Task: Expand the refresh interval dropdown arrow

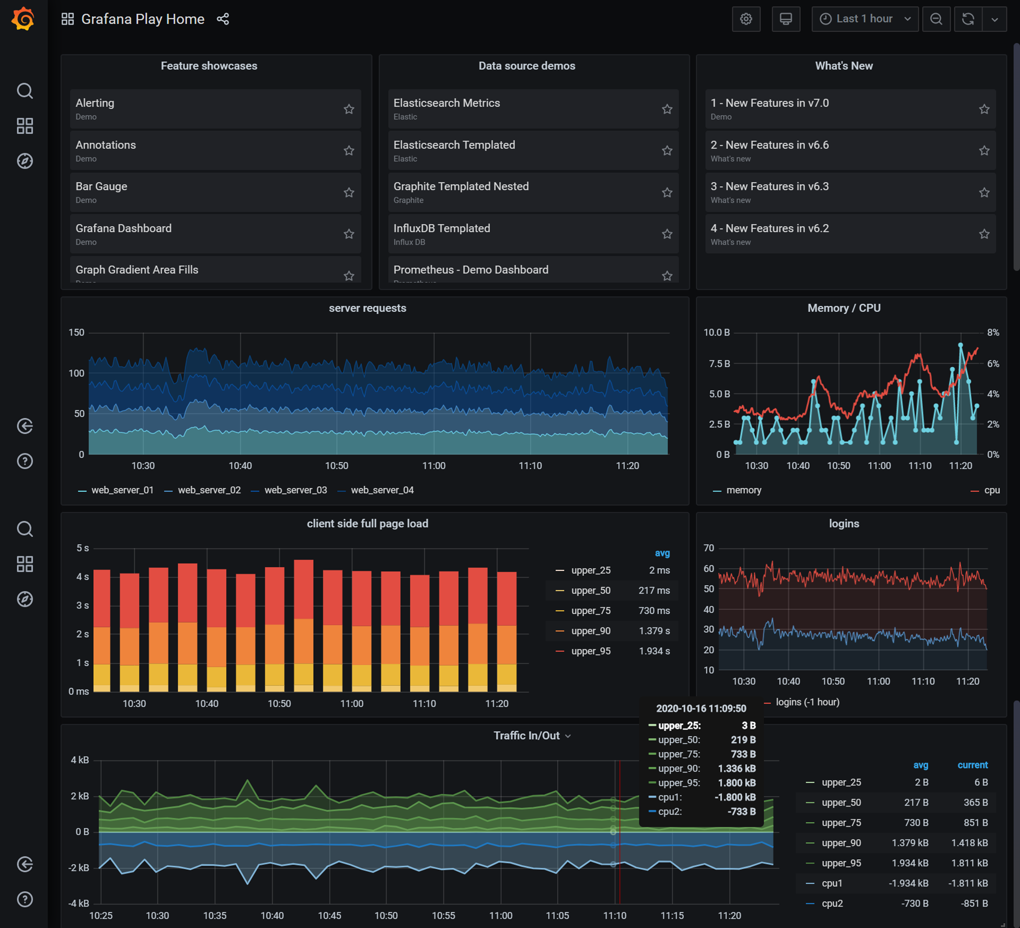Action: [994, 19]
